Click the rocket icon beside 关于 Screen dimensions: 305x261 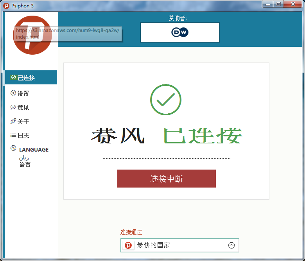click(13, 121)
